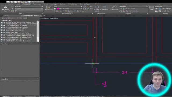
Task: Click the Linear dimension button
Action: point(58,11)
